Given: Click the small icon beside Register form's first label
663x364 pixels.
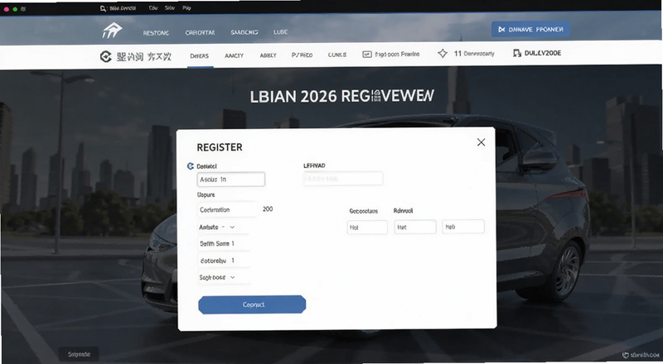Looking at the screenshot, I should pyautogui.click(x=191, y=166).
